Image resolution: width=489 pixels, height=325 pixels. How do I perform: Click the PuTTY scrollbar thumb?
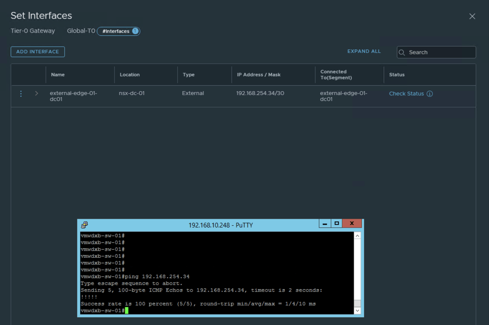click(x=357, y=304)
